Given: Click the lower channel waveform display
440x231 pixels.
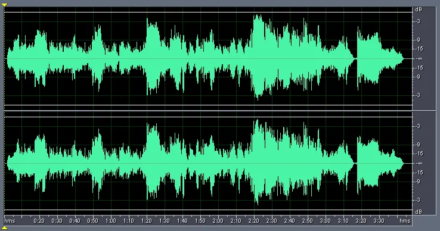Looking at the screenshot, I should [x=208, y=164].
